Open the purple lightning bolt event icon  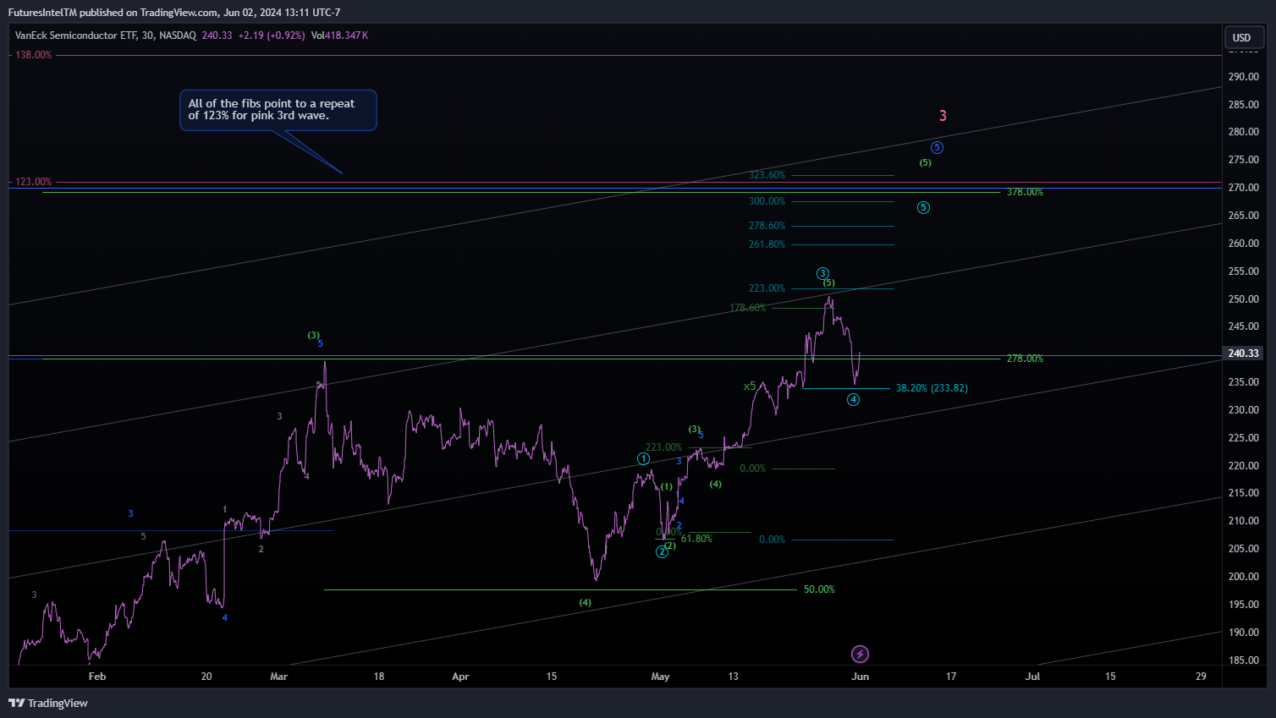coord(860,654)
